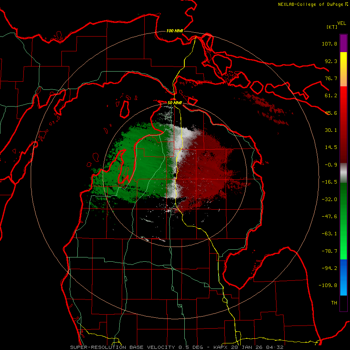Select the -109.8 scale value
Screen dimensions: 350x350
pyautogui.click(x=328, y=285)
